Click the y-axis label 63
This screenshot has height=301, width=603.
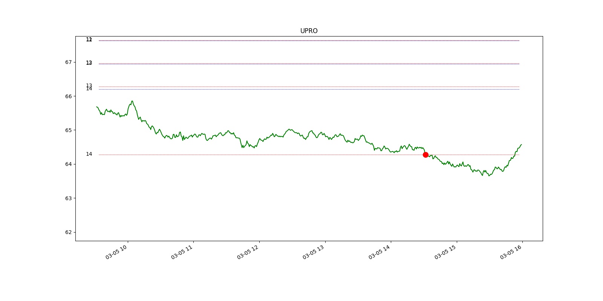[x=68, y=198]
